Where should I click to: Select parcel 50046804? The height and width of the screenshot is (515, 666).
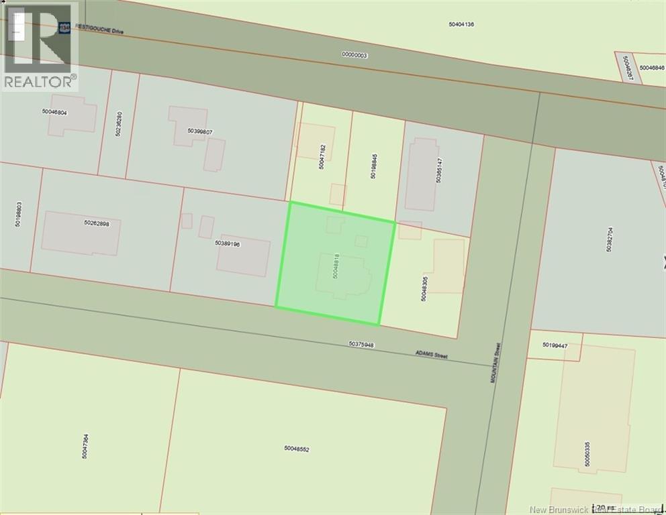[x=54, y=112]
